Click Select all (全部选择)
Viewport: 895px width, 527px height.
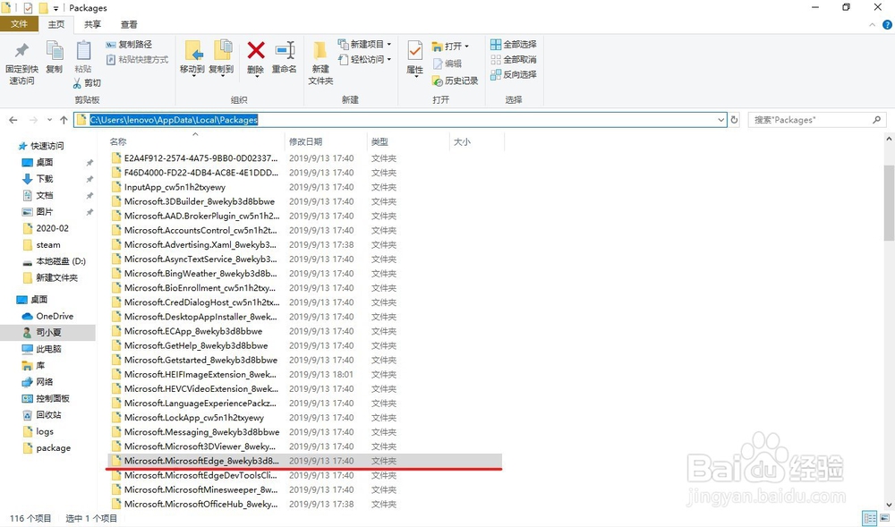[x=513, y=45]
